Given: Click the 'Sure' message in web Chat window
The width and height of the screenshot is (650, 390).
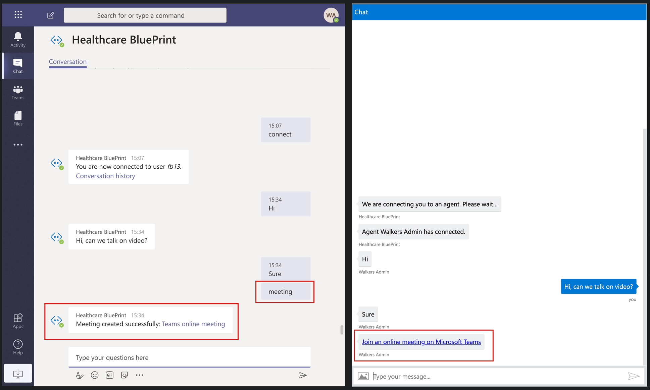Looking at the screenshot, I should [368, 314].
